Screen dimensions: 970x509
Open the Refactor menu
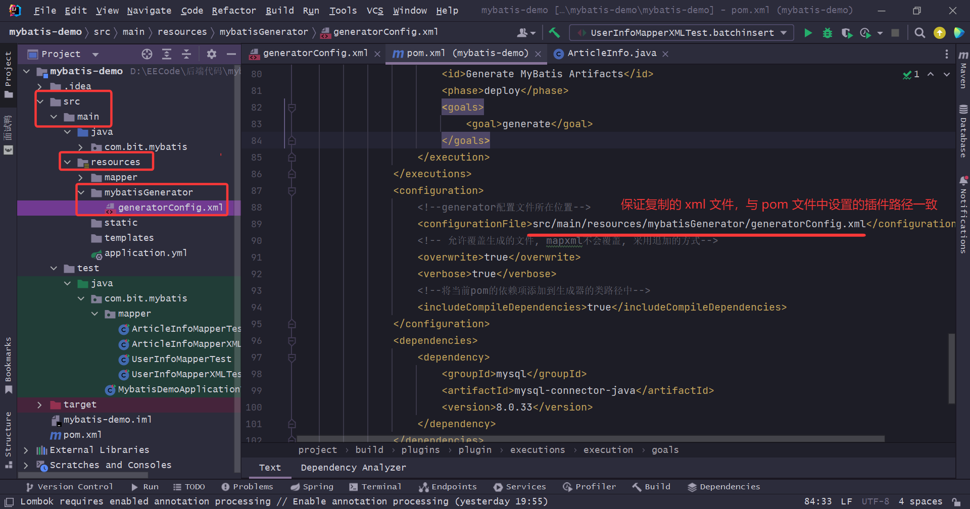[234, 11]
